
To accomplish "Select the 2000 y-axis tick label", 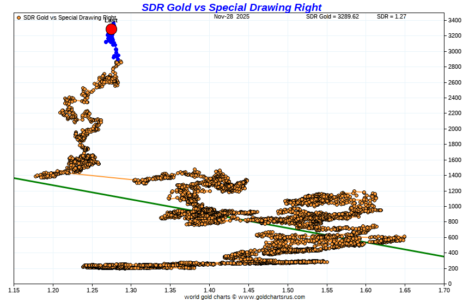I will [454, 129].
